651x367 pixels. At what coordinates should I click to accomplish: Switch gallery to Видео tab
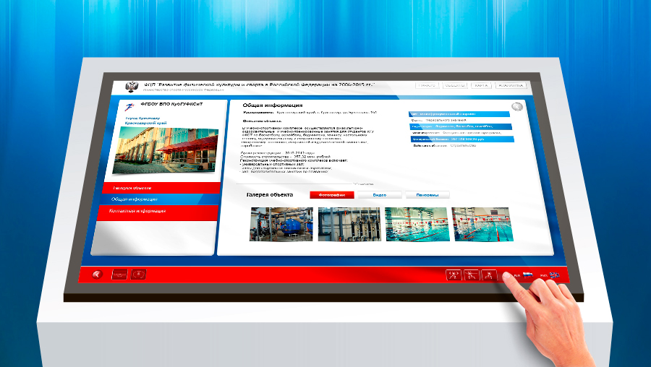click(380, 195)
